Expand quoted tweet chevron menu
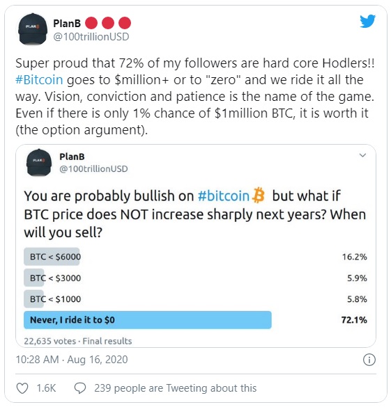 [x=362, y=155]
